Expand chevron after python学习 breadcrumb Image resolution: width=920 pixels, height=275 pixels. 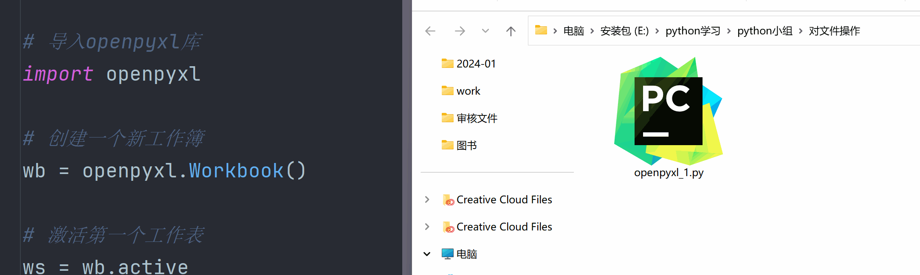(x=729, y=31)
